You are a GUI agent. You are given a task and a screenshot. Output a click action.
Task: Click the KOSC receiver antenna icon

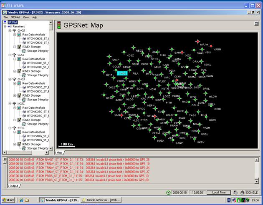15,104
